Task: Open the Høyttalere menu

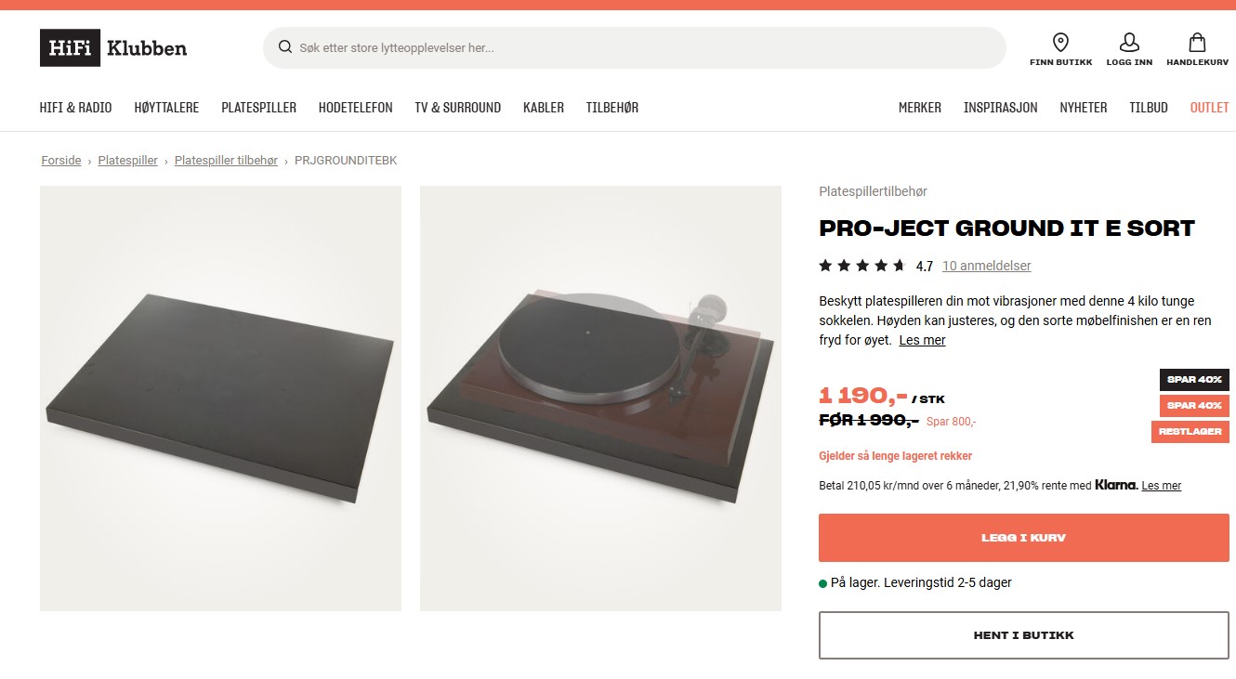Action: (166, 108)
